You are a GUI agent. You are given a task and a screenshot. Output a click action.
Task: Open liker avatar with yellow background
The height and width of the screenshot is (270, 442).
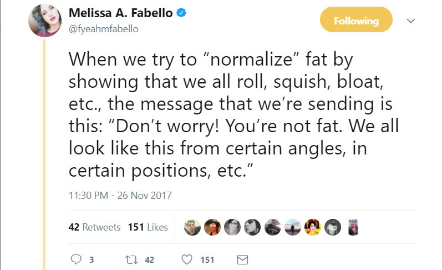coord(313,227)
